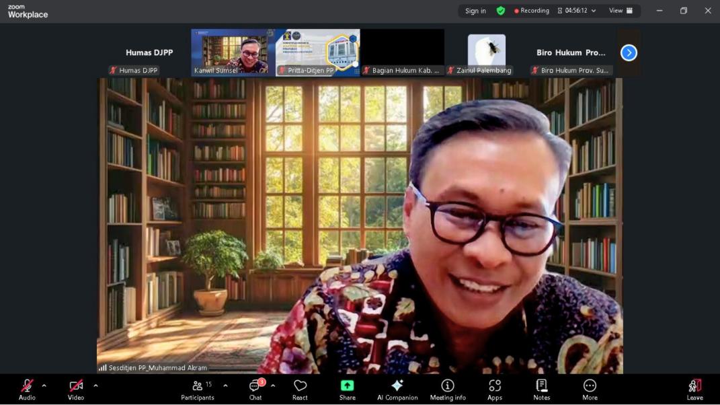Open Meeting info details
720x405 pixels.
[447, 390]
